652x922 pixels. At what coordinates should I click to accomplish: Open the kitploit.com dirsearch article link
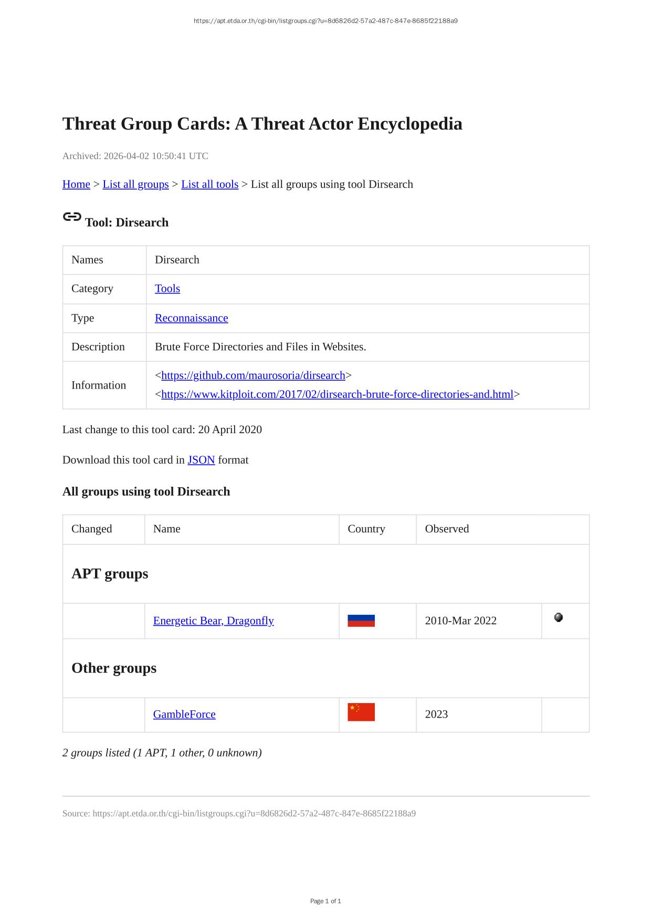coord(337,394)
